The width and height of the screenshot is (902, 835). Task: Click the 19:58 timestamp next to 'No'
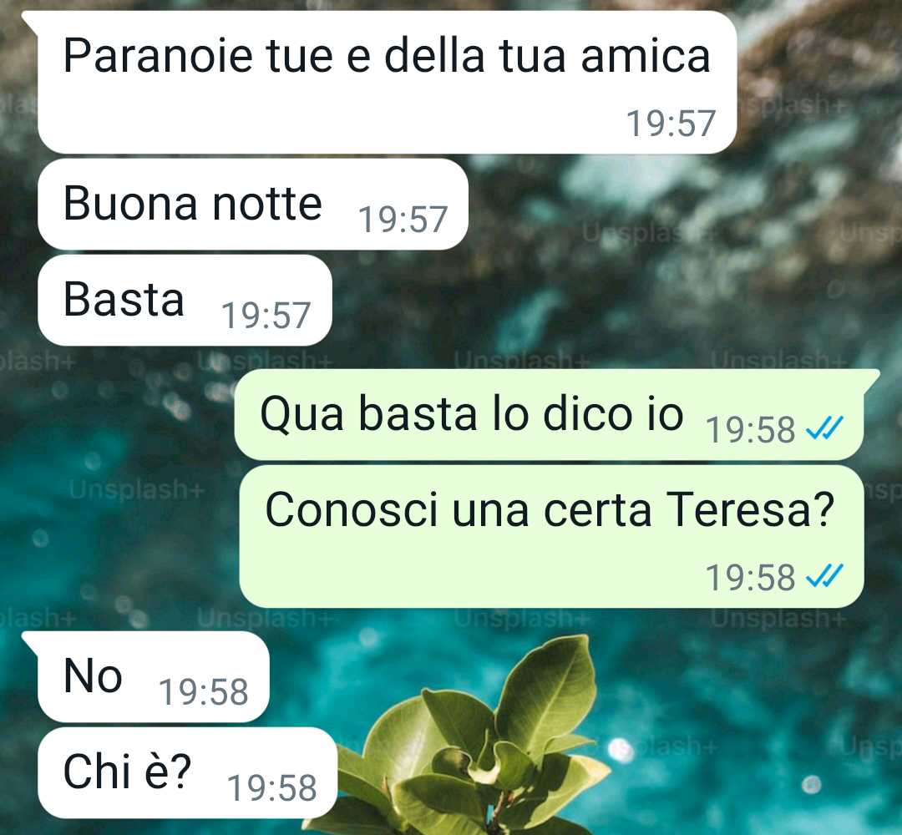click(x=204, y=692)
